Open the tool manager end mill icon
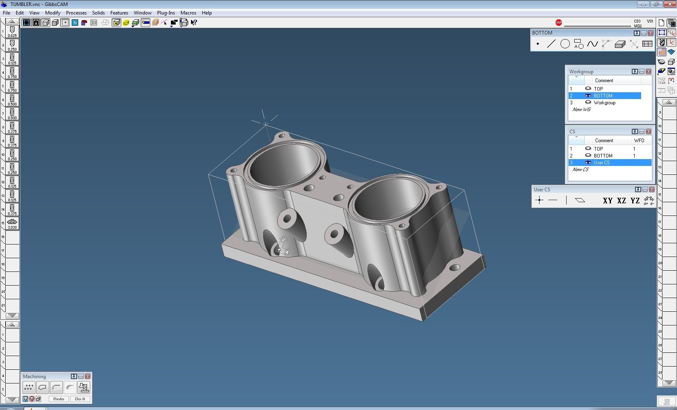 pyautogui.click(x=662, y=42)
